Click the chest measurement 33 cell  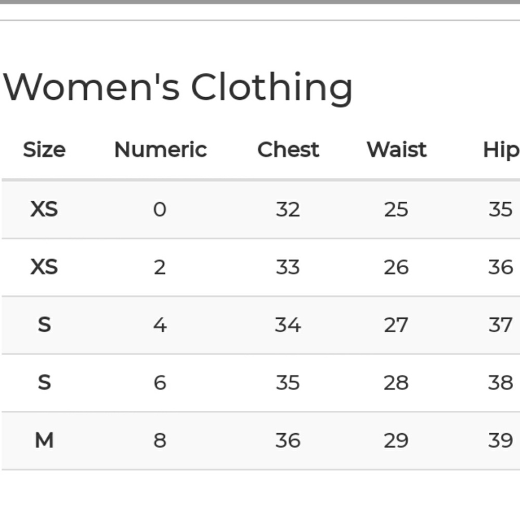click(288, 267)
